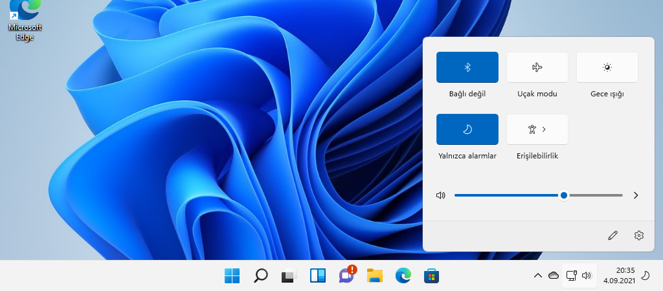Click the Uçak modu label
Viewport: 663px width, 291px height.
pyautogui.click(x=537, y=94)
